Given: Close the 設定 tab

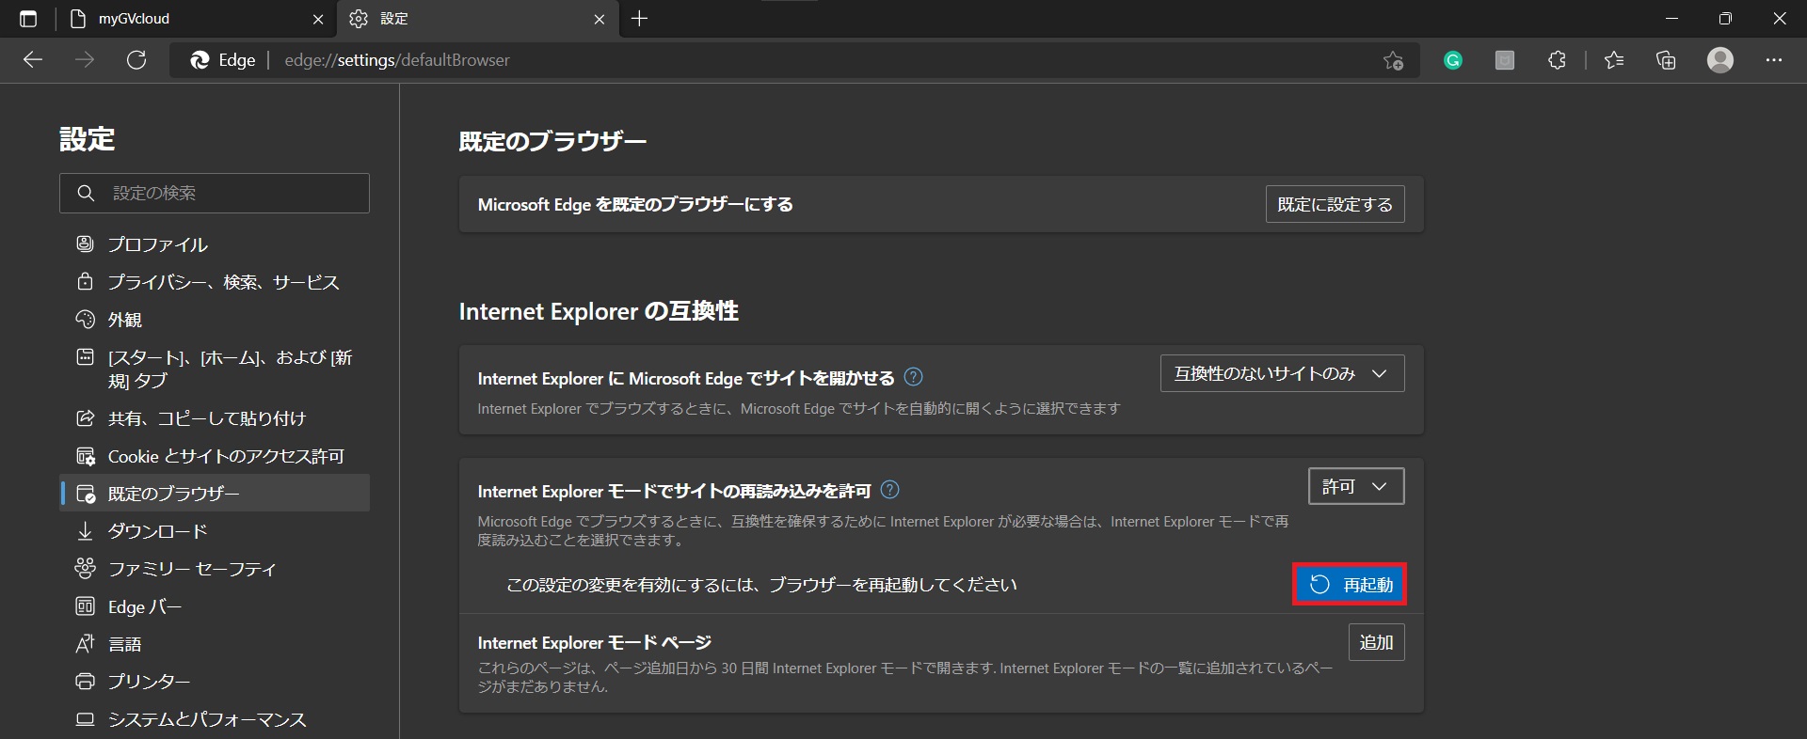Looking at the screenshot, I should 600,19.
